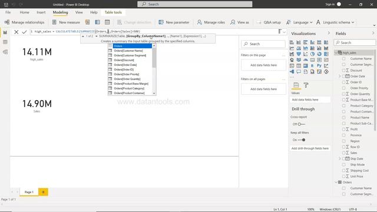The width and height of the screenshot is (377, 212).
Task: Open the File menu
Action: (8, 12)
